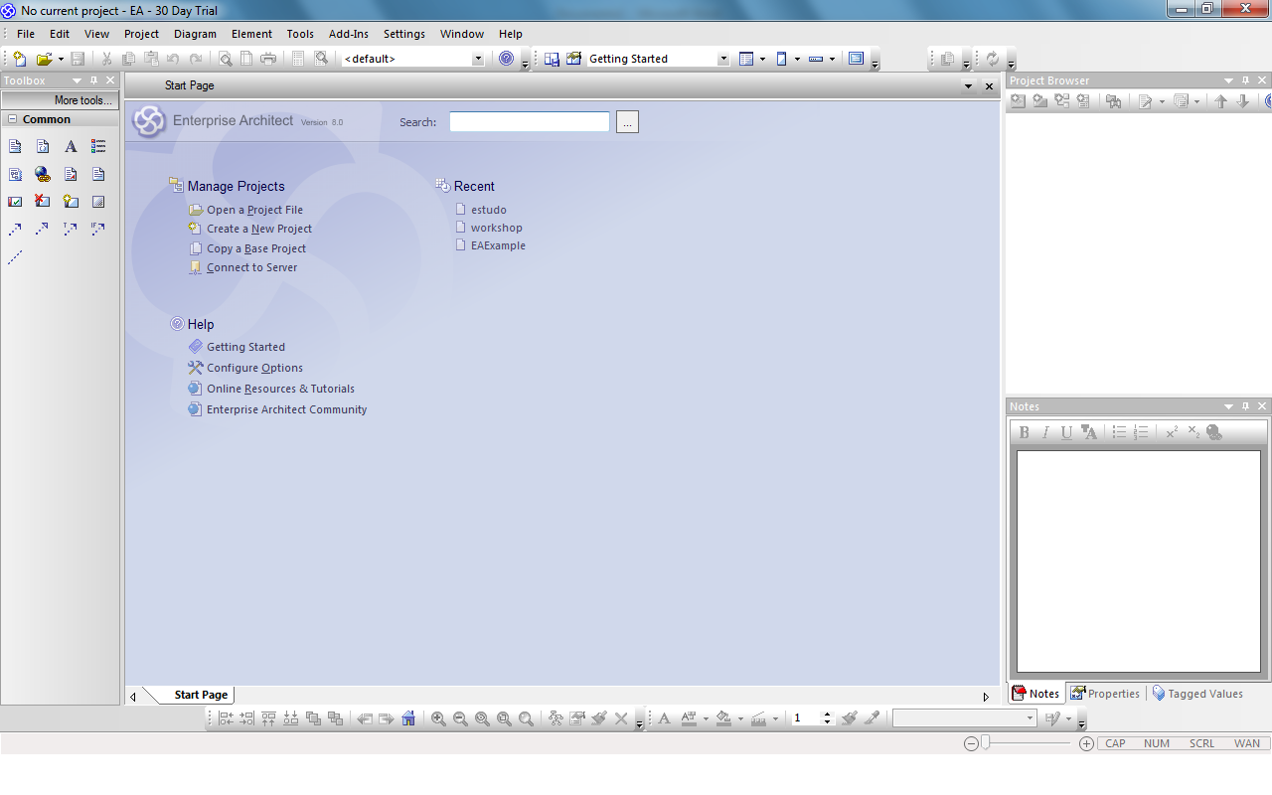
Task: Click the zoom slider handle in status bar
Action: [985, 743]
